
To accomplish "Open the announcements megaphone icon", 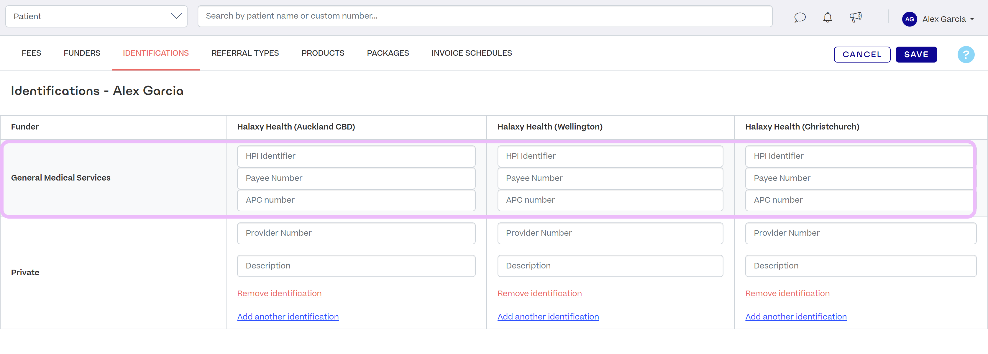I will [855, 17].
